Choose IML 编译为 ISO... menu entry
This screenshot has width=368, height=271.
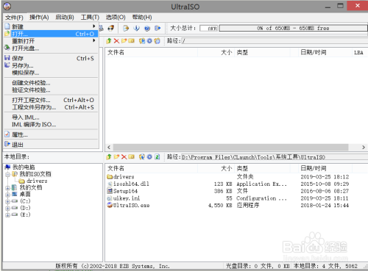tap(51, 125)
